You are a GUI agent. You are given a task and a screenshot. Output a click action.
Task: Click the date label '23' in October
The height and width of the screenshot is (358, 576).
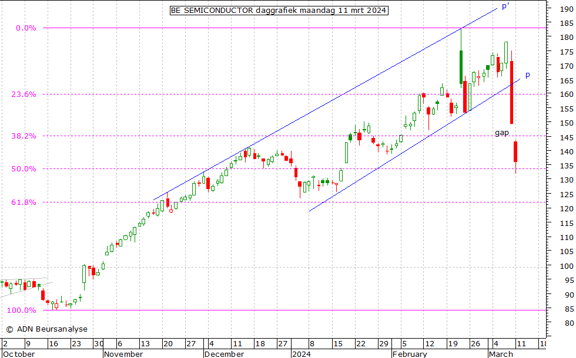click(x=76, y=344)
